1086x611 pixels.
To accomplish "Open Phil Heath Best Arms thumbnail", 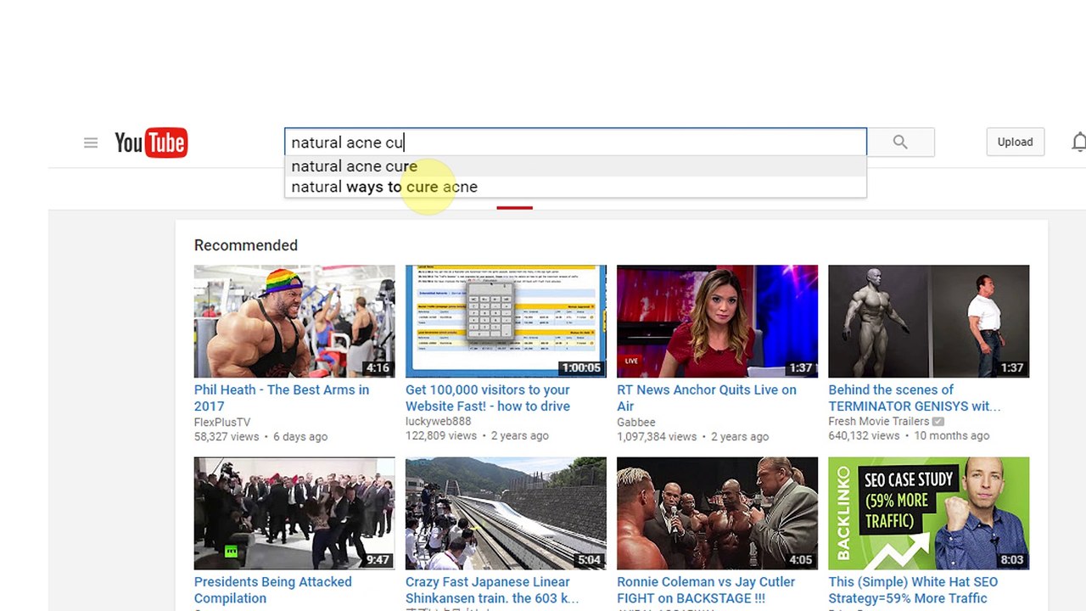I will point(294,321).
